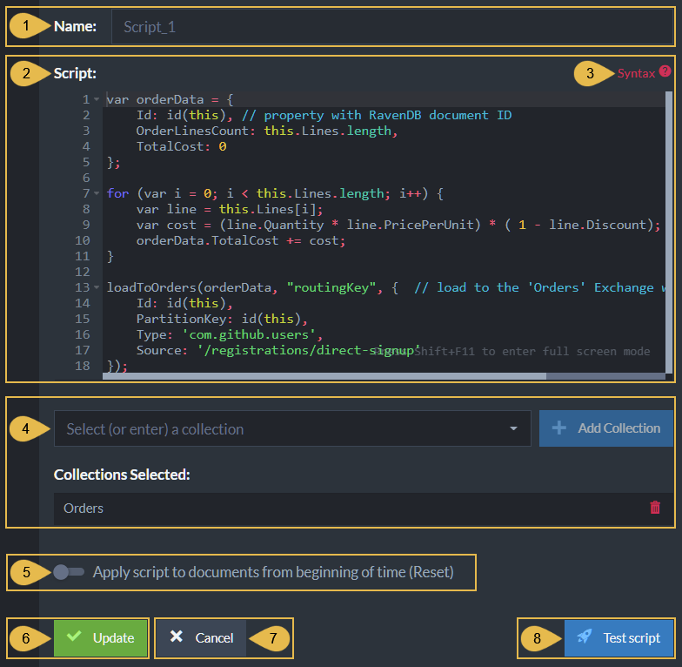Click 'PartitionKey: id(this),' code line
Image resolution: width=682 pixels, height=667 pixels.
(x=223, y=319)
